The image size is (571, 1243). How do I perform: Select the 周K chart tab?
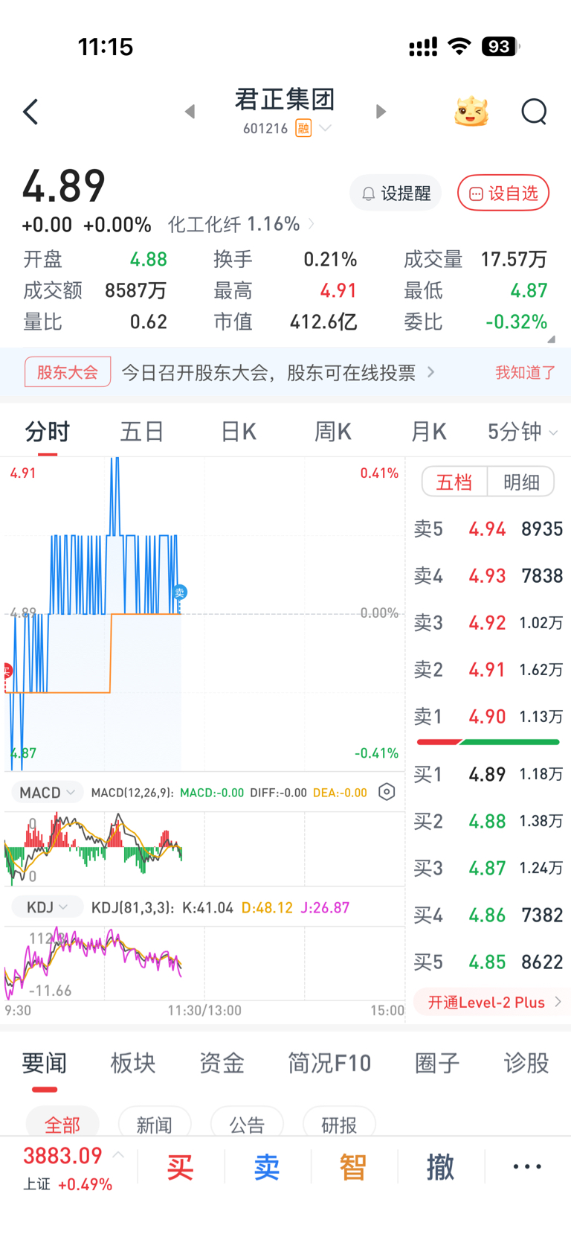[x=332, y=432]
